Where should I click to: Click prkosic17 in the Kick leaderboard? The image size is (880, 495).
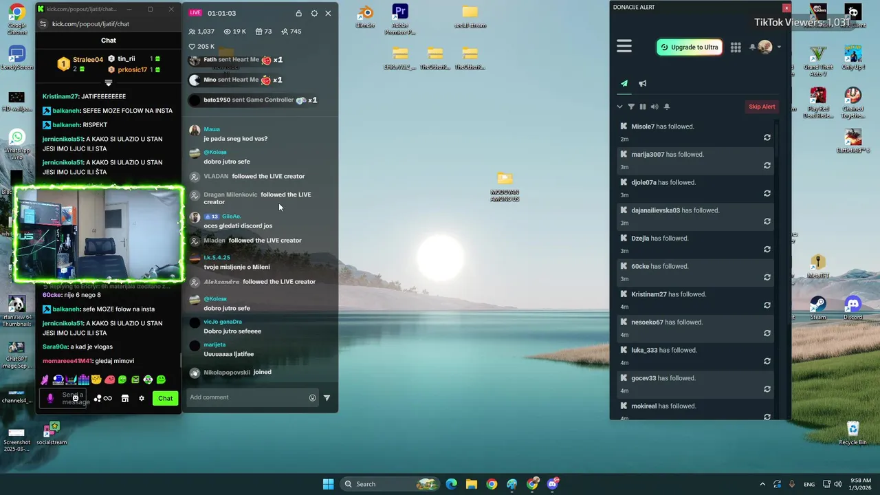click(132, 69)
